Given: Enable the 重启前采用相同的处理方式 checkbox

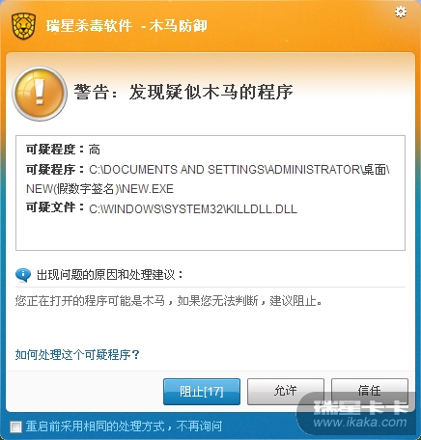Looking at the screenshot, I should (15, 426).
